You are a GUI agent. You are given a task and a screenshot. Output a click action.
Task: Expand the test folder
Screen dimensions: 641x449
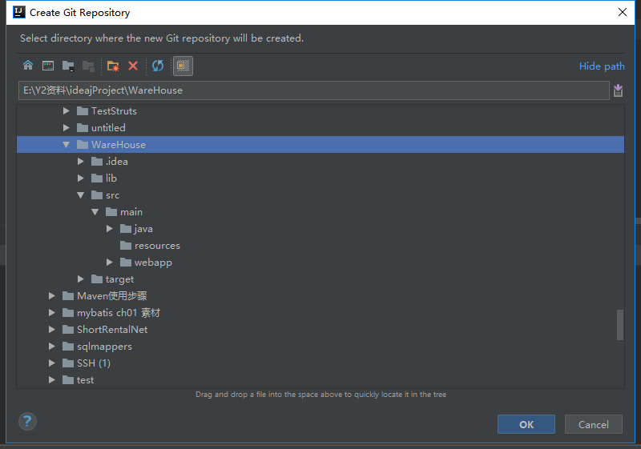(x=51, y=379)
